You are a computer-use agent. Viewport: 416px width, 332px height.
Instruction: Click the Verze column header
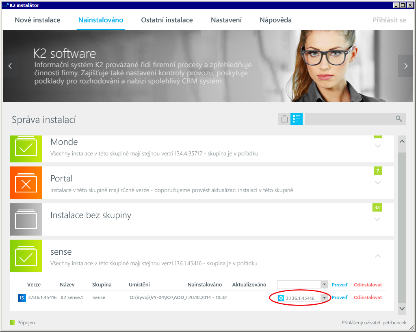[x=34, y=285]
